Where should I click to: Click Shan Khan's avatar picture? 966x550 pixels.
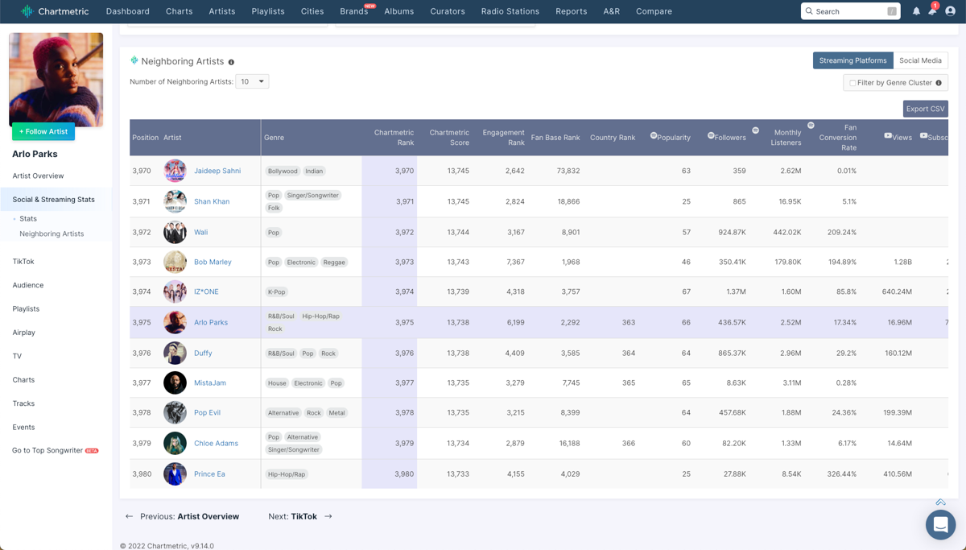pyautogui.click(x=175, y=201)
